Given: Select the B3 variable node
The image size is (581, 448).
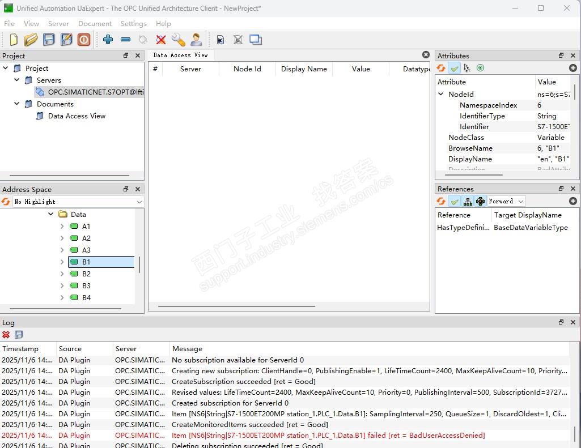Looking at the screenshot, I should (86, 285).
